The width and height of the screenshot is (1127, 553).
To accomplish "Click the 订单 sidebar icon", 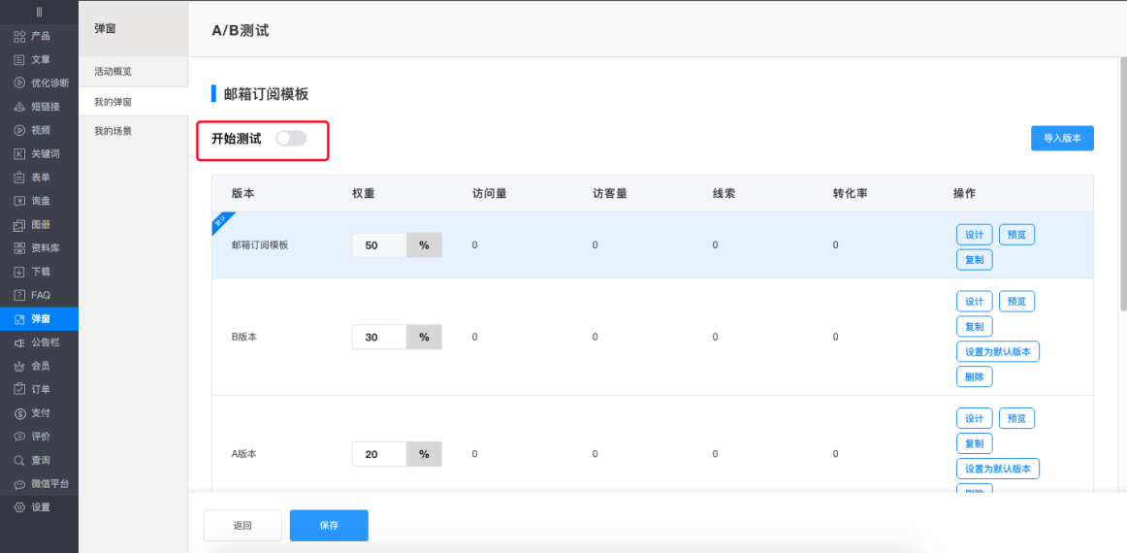I will click(19, 389).
